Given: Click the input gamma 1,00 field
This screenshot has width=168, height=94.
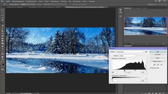Looking at the screenshot, I should click(x=129, y=72).
